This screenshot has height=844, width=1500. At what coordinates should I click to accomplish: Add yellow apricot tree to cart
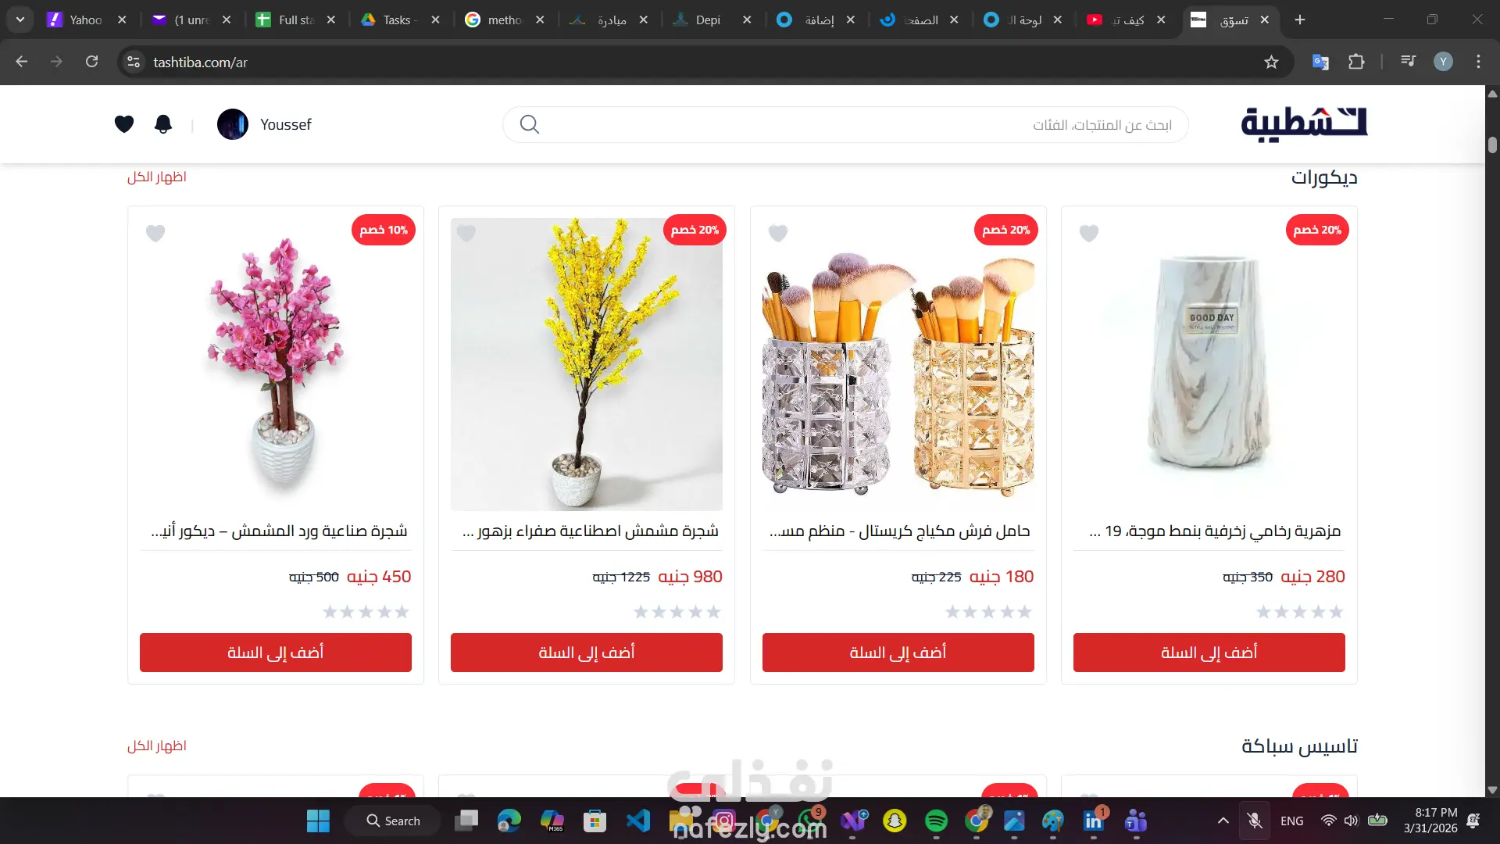[x=587, y=653]
